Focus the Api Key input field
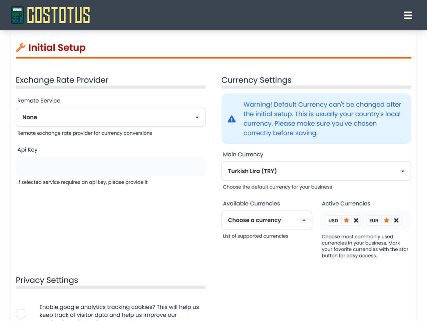The height and width of the screenshot is (321, 427). (110, 166)
